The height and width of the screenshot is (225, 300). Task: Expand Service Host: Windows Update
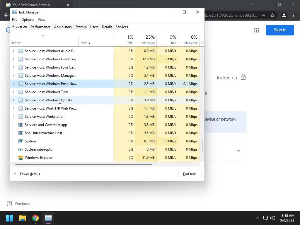pos(13,100)
